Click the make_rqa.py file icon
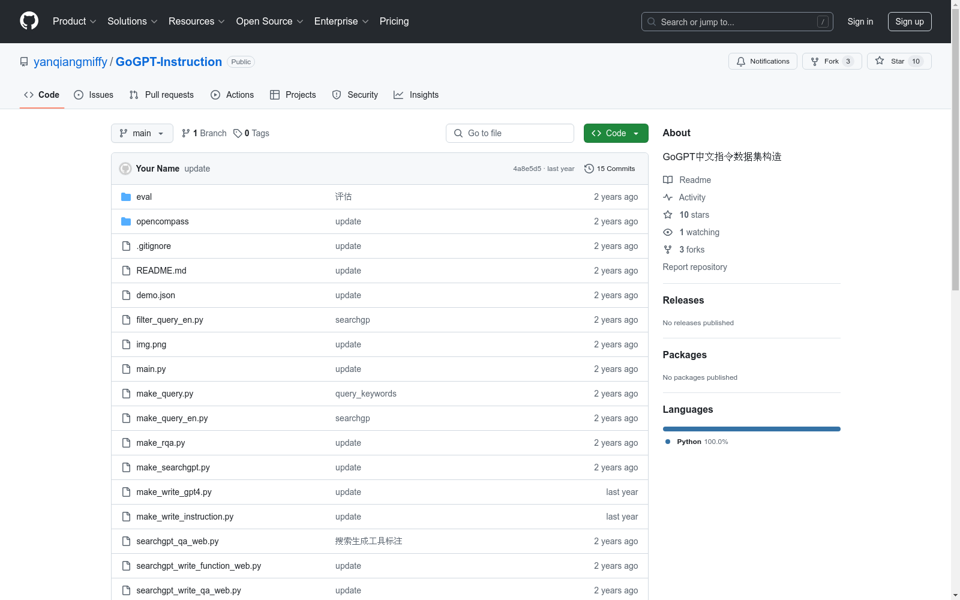Screen dimensions: 960x600 click(x=126, y=443)
